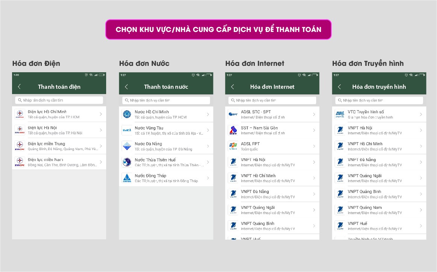Tap the Nước Vũng Tàu logo
The image size is (437, 272).
(127, 130)
